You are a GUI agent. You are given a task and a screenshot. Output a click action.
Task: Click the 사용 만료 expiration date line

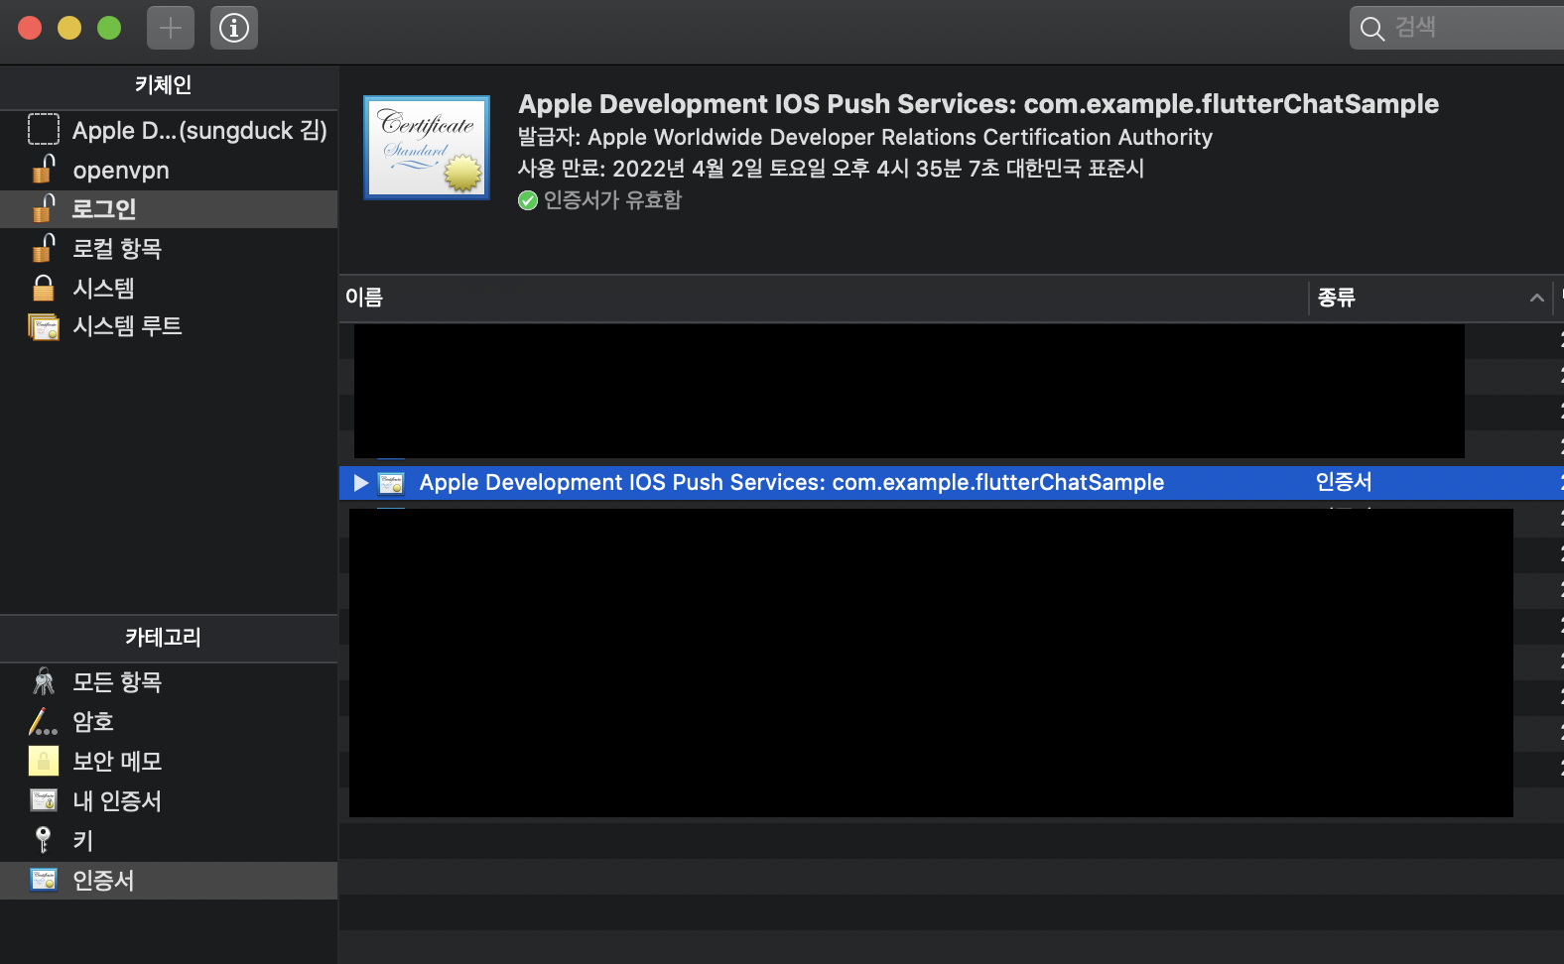[x=831, y=169]
